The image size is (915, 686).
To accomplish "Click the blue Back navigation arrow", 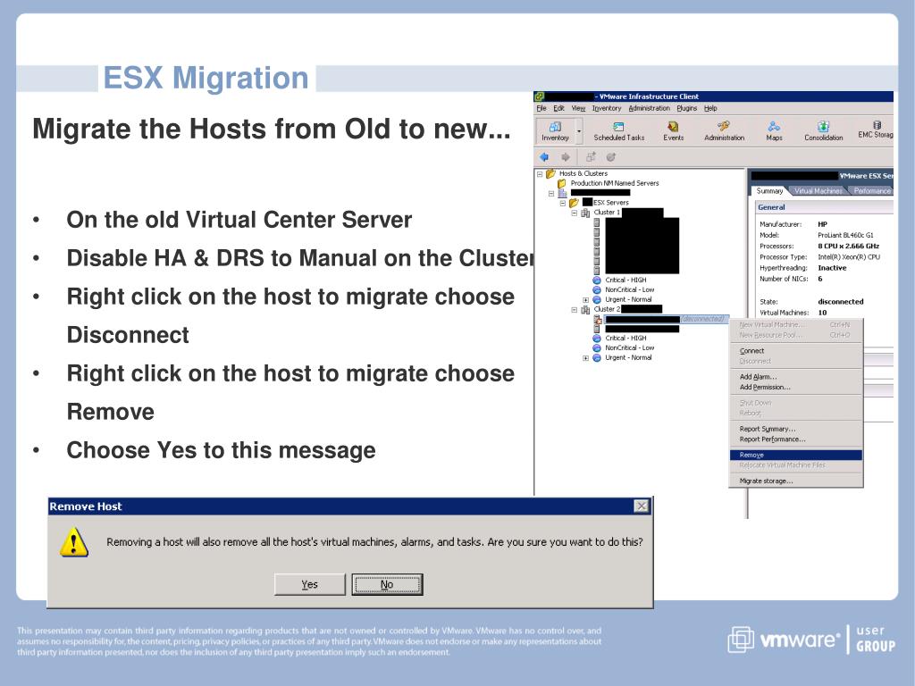I will coord(544,157).
